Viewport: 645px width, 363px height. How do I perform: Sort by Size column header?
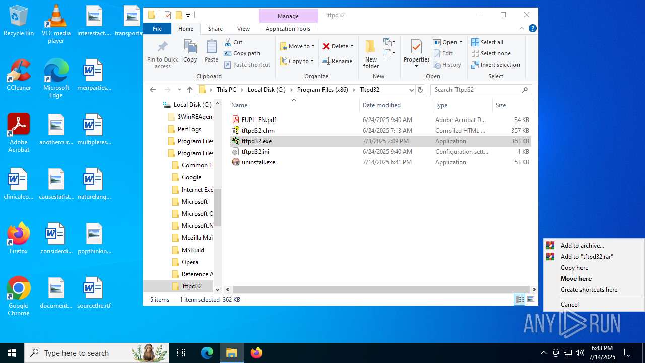511,105
